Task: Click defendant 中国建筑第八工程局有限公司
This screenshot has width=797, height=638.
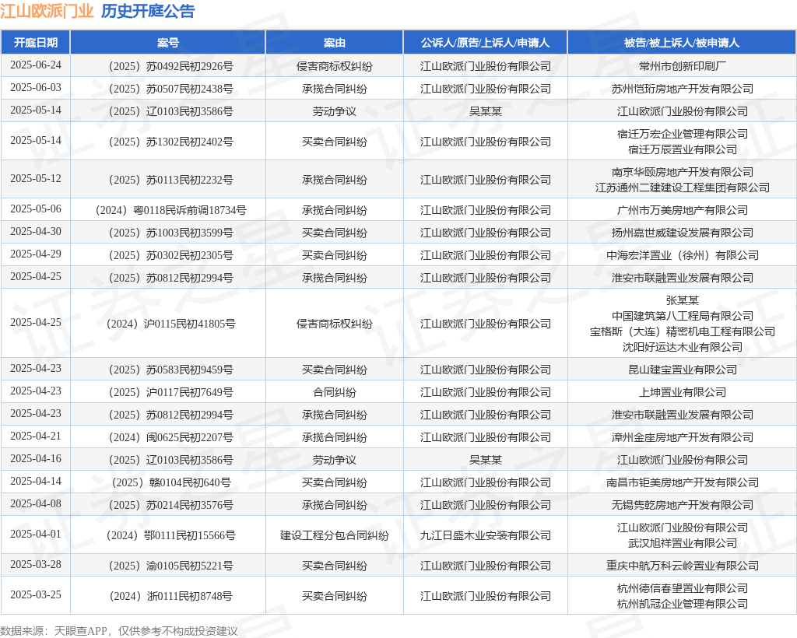Action: [x=682, y=316]
